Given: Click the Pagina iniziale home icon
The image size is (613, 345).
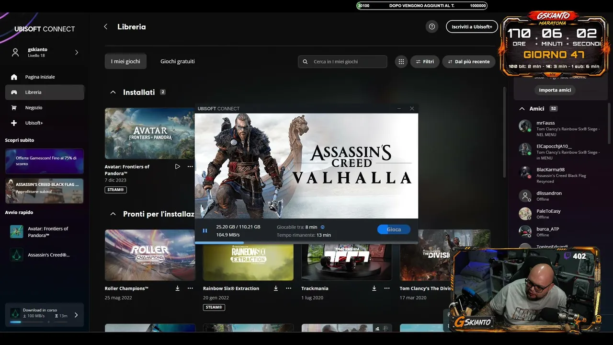Looking at the screenshot, I should [x=14, y=77].
